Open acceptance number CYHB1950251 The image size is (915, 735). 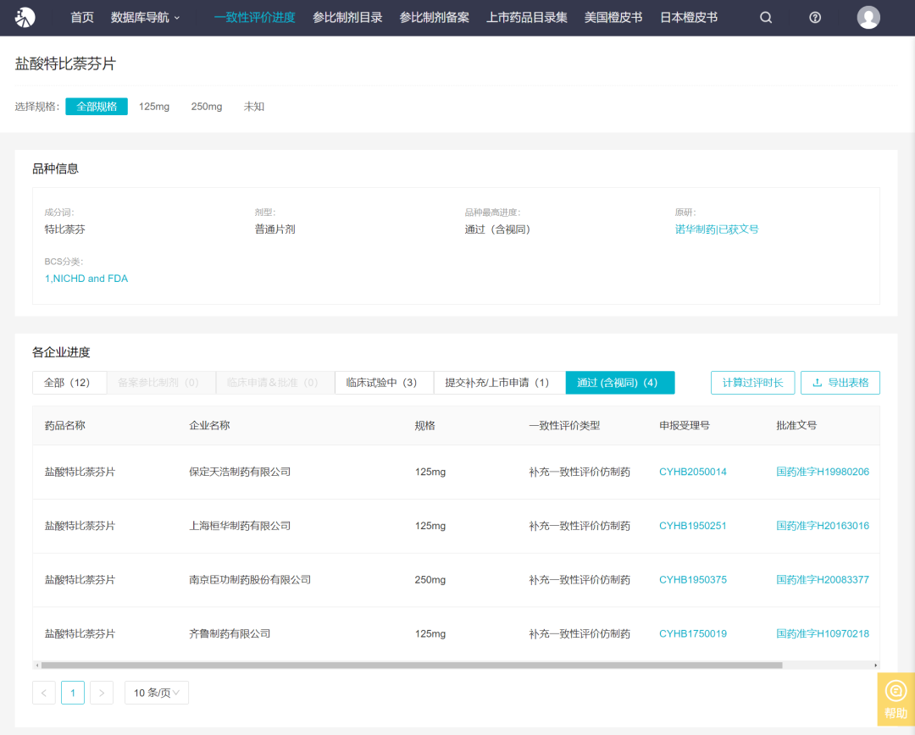point(693,526)
